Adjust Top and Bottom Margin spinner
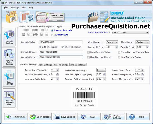This screenshot has width=153, height=124. click(x=104, y=79)
